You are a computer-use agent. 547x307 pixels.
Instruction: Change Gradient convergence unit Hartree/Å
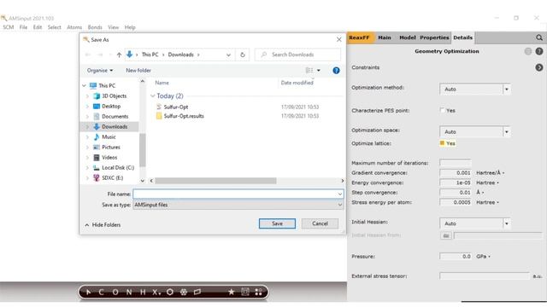pyautogui.click(x=490, y=172)
